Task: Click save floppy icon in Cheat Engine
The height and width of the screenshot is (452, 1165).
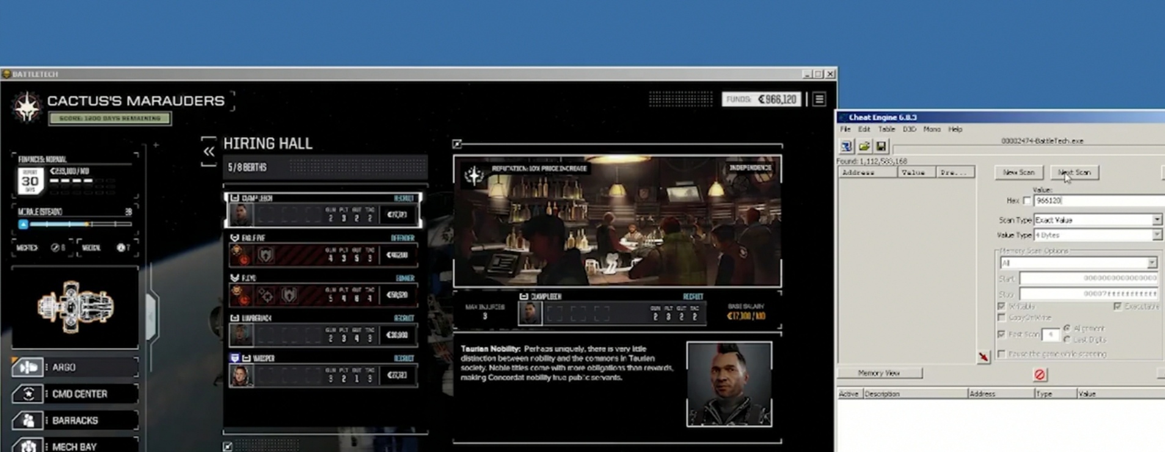Action: [881, 146]
